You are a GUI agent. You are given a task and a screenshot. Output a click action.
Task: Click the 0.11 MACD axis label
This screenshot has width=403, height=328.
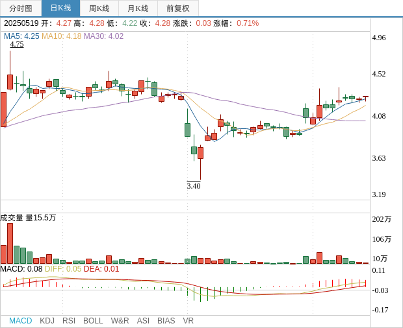click(378, 270)
